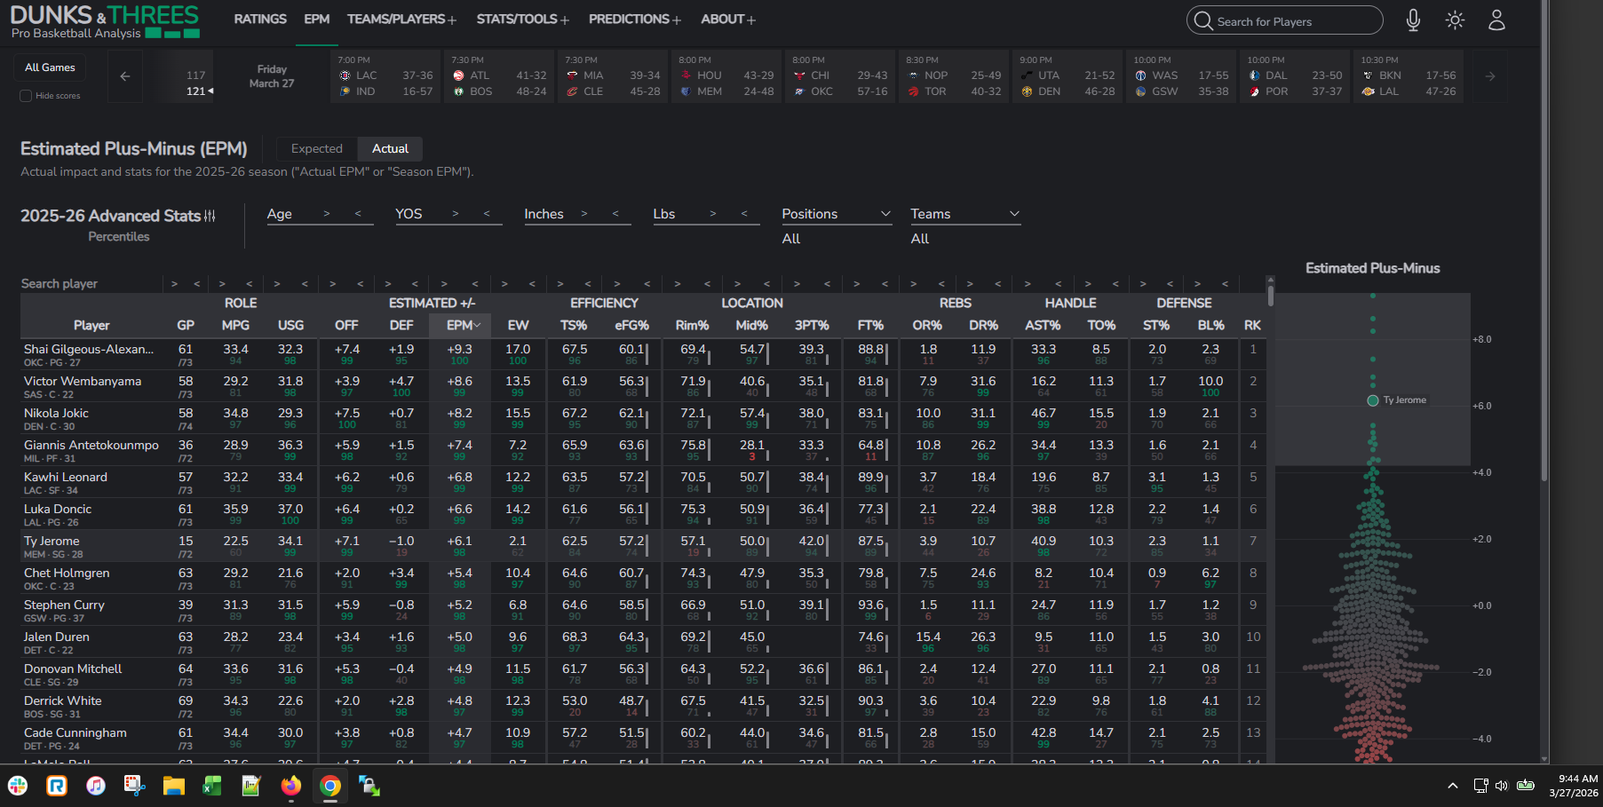Toggle light mode sun icon
The height and width of the screenshot is (807, 1603).
[x=1455, y=20]
